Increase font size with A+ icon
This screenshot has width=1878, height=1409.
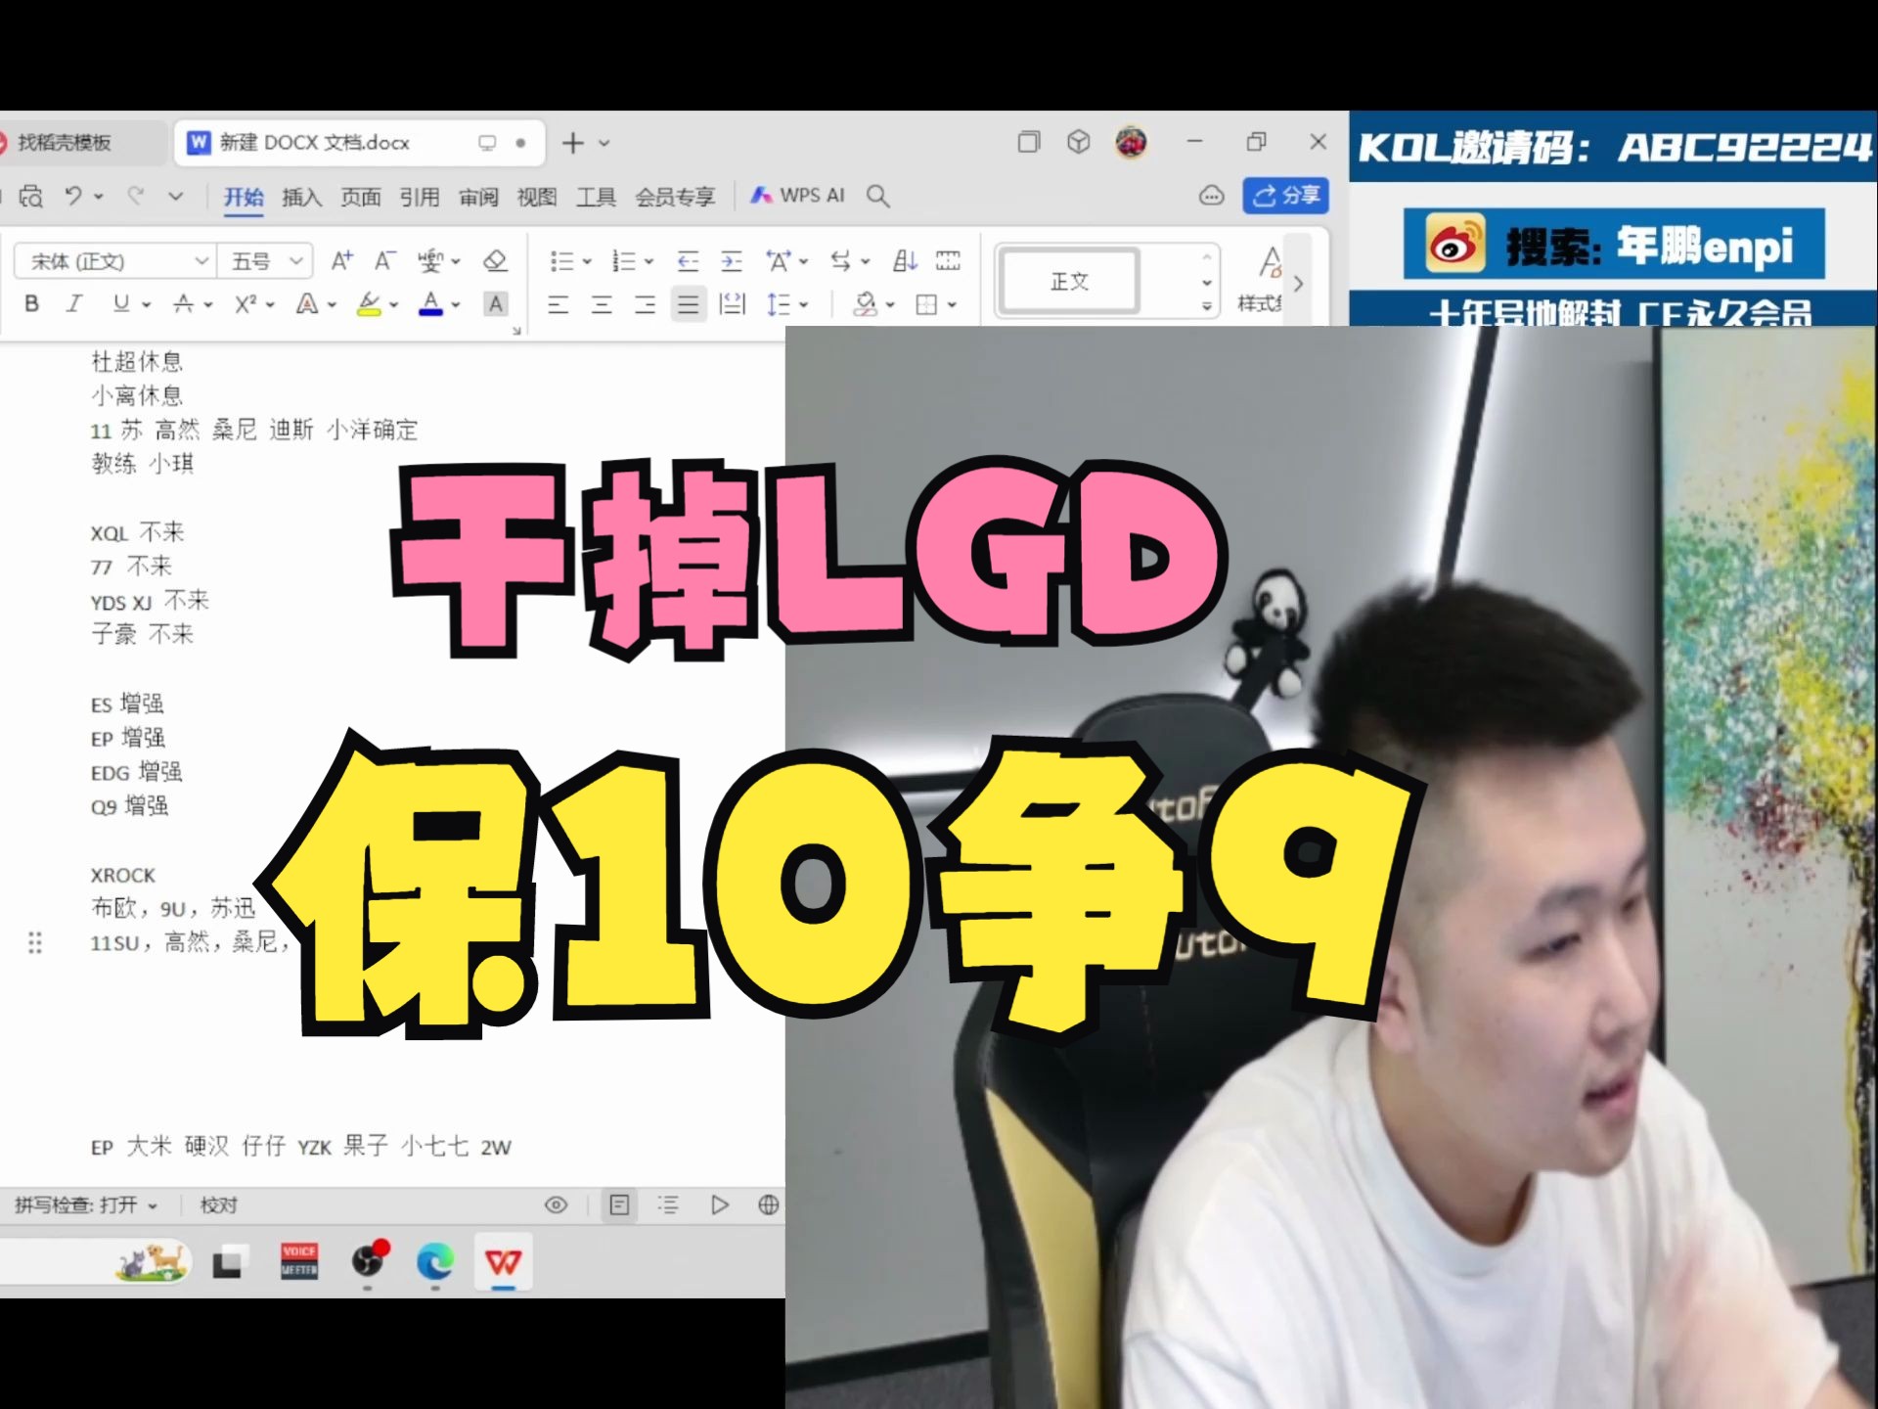(341, 260)
